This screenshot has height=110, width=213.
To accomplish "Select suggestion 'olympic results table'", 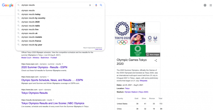I will pyautogui.click(x=60, y=26).
